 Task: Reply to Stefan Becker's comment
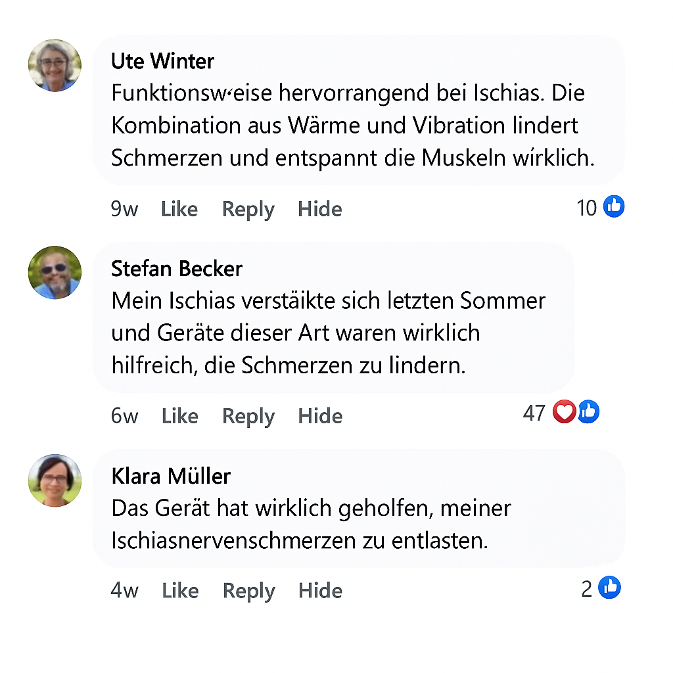pyautogui.click(x=248, y=417)
